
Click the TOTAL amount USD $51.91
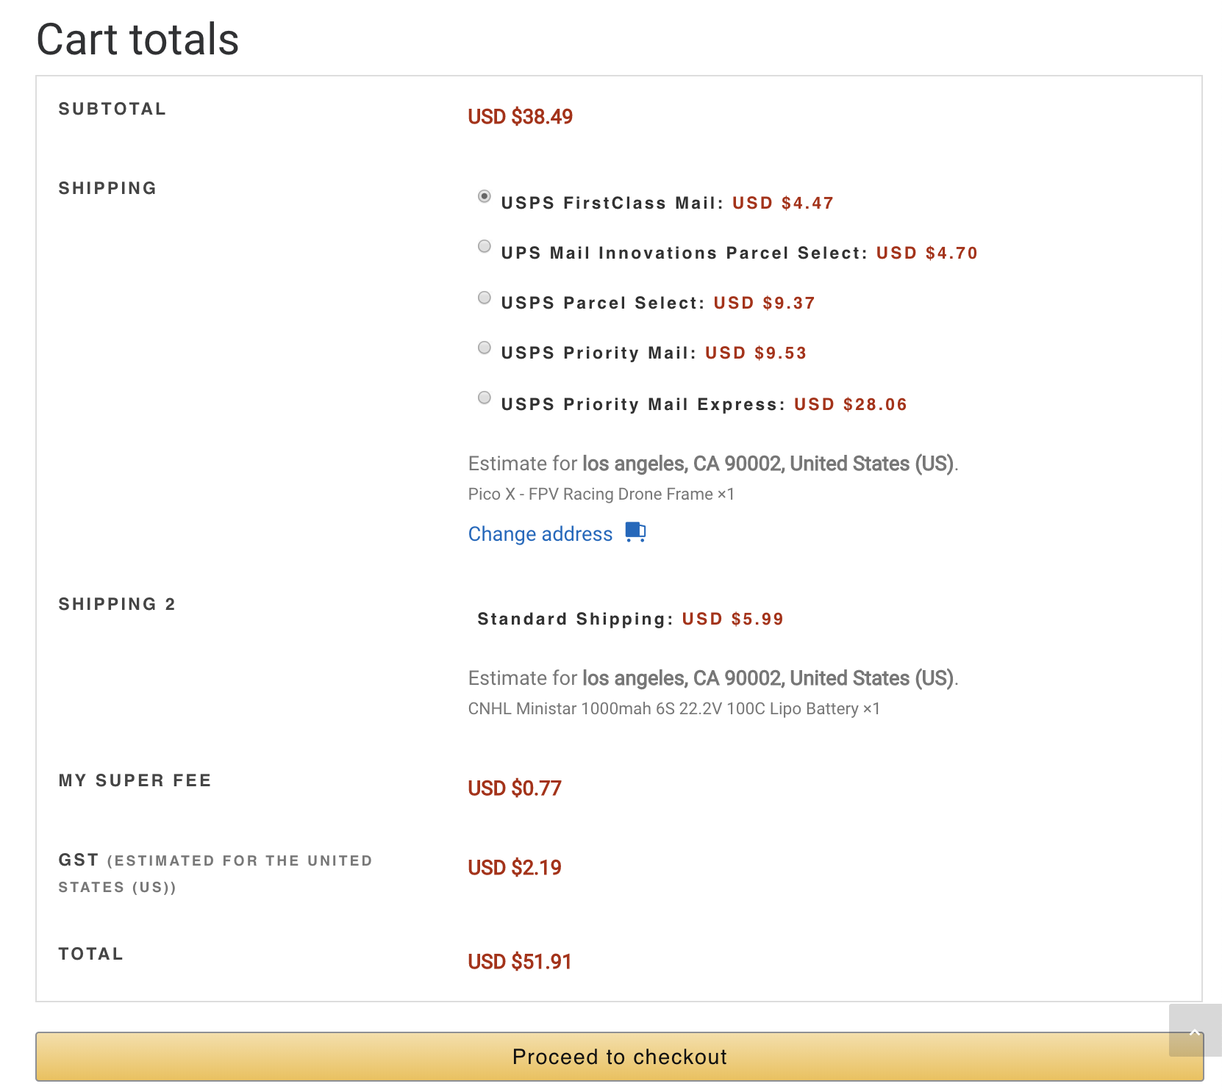coord(520,961)
